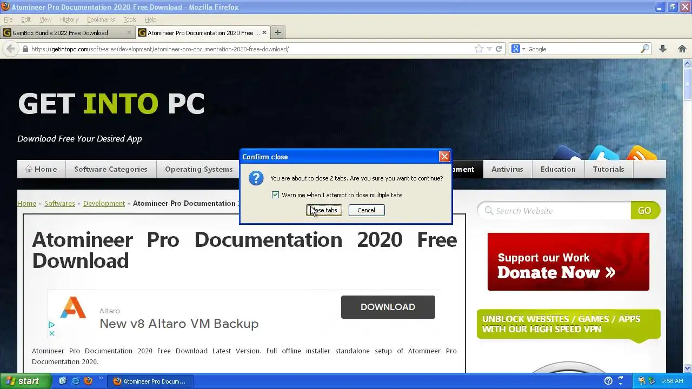Click the page vertical scrollbar thumb
The height and width of the screenshot is (389, 692).
[x=687, y=84]
